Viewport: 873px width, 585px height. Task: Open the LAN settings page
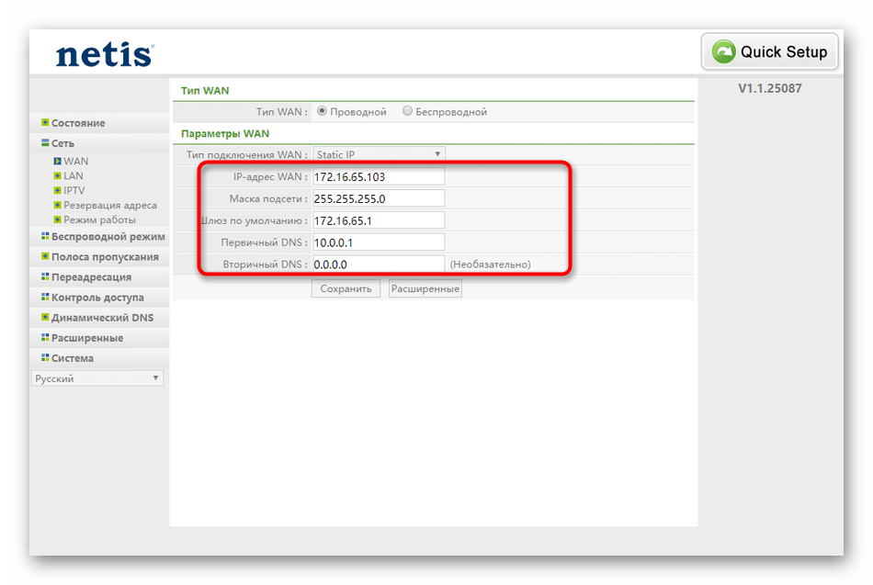click(x=74, y=176)
